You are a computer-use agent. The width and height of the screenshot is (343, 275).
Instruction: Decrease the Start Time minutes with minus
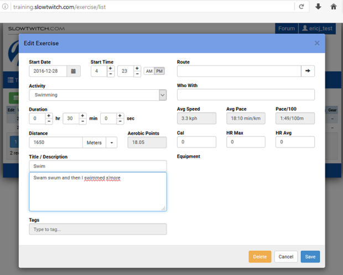coord(138,74)
